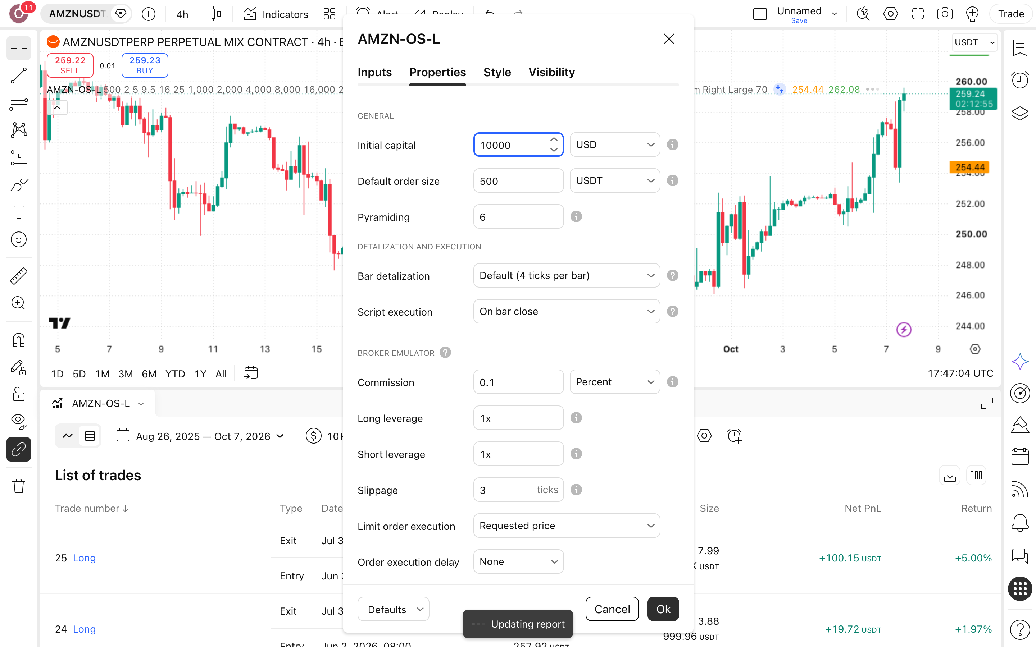Select the text annotation tool

[x=18, y=212]
